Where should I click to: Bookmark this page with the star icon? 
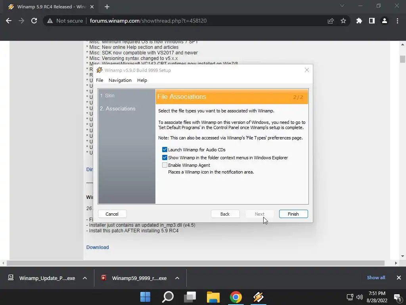click(x=343, y=21)
